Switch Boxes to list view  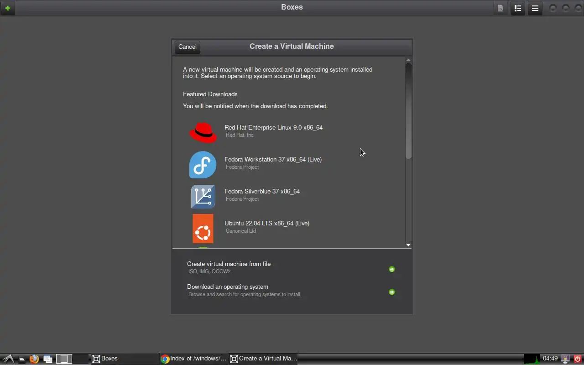(518, 8)
